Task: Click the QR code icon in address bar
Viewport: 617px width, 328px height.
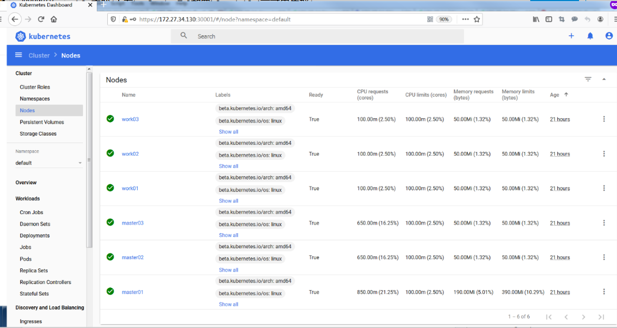Action: coord(430,20)
